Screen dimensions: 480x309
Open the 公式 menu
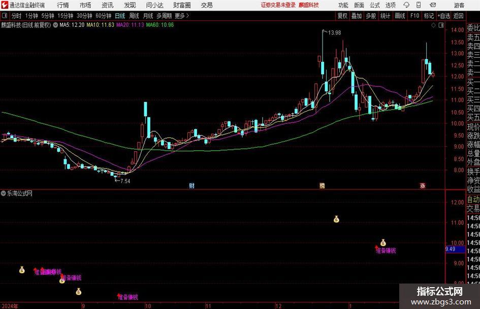pyautogui.click(x=374, y=5)
